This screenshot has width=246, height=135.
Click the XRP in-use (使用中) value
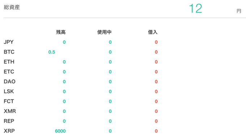[110, 131]
